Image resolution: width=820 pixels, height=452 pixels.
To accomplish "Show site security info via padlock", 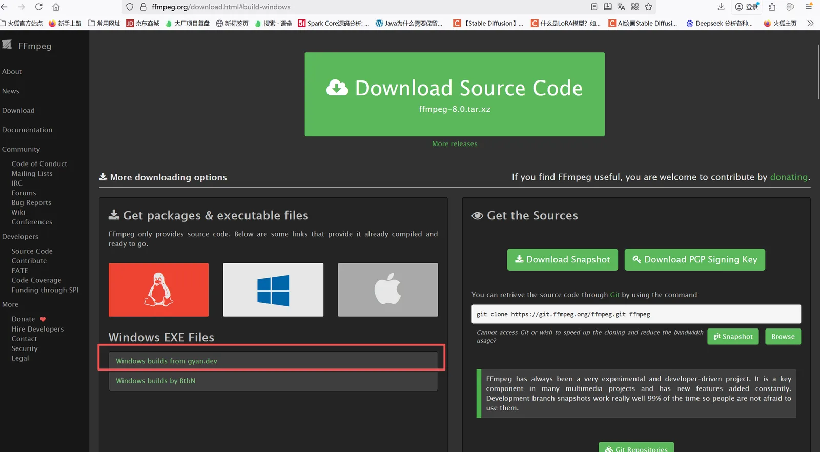I will click(143, 7).
